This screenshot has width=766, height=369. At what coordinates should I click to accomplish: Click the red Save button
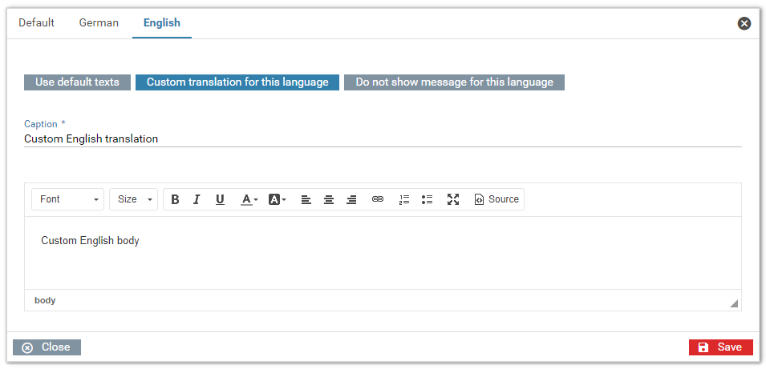pos(720,347)
